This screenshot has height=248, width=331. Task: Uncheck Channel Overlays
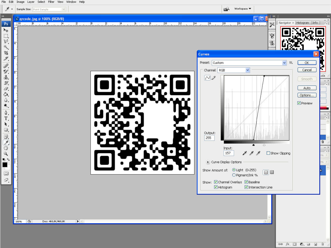216,182
